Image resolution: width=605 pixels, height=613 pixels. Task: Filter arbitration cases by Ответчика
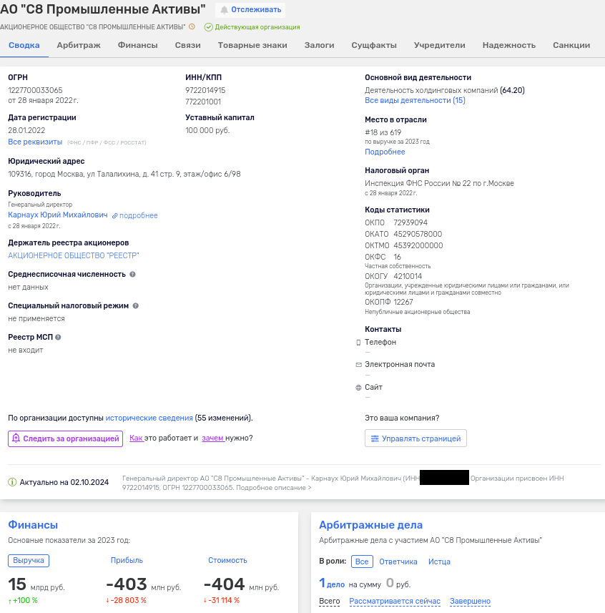[x=398, y=561]
